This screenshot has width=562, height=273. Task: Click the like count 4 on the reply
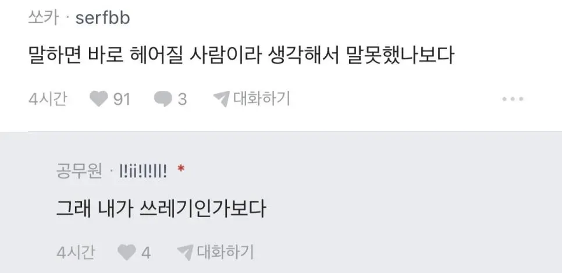click(x=146, y=253)
